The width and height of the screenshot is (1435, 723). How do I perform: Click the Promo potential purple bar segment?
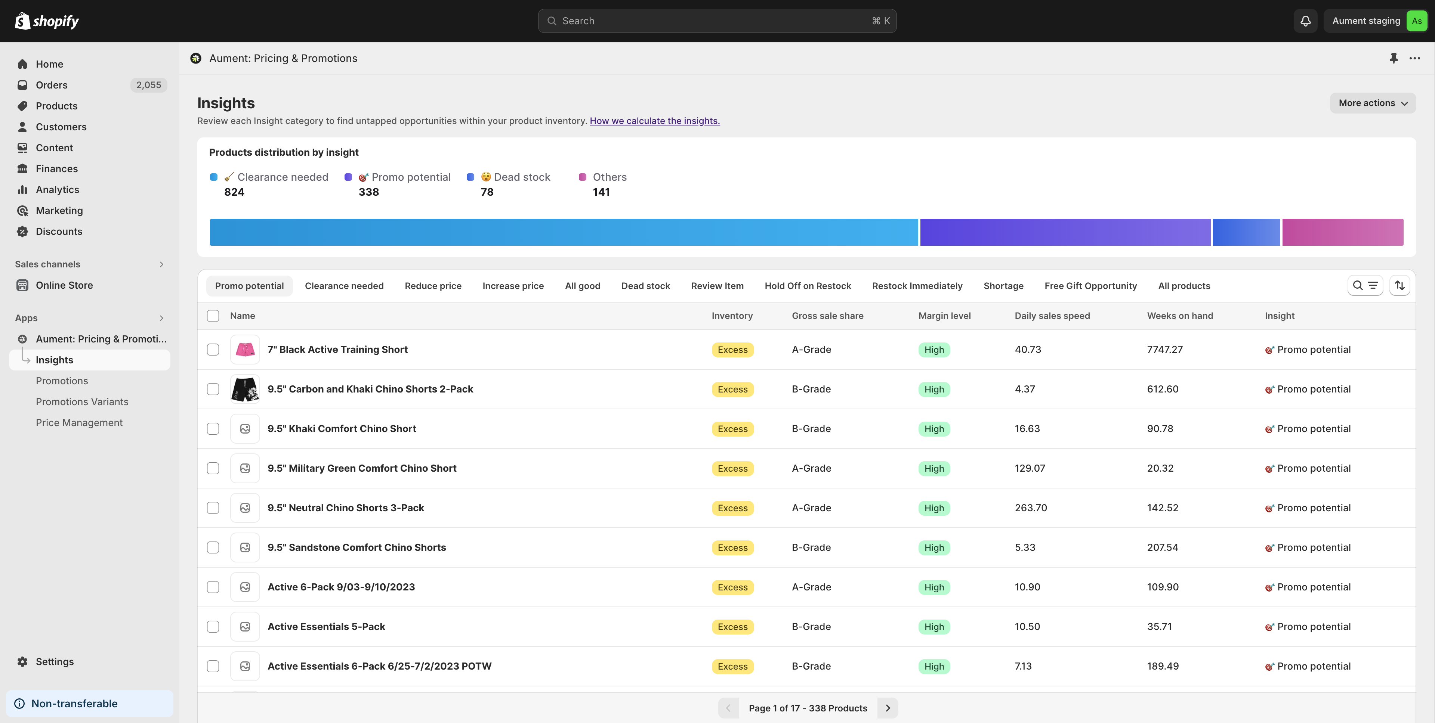pyautogui.click(x=1065, y=232)
